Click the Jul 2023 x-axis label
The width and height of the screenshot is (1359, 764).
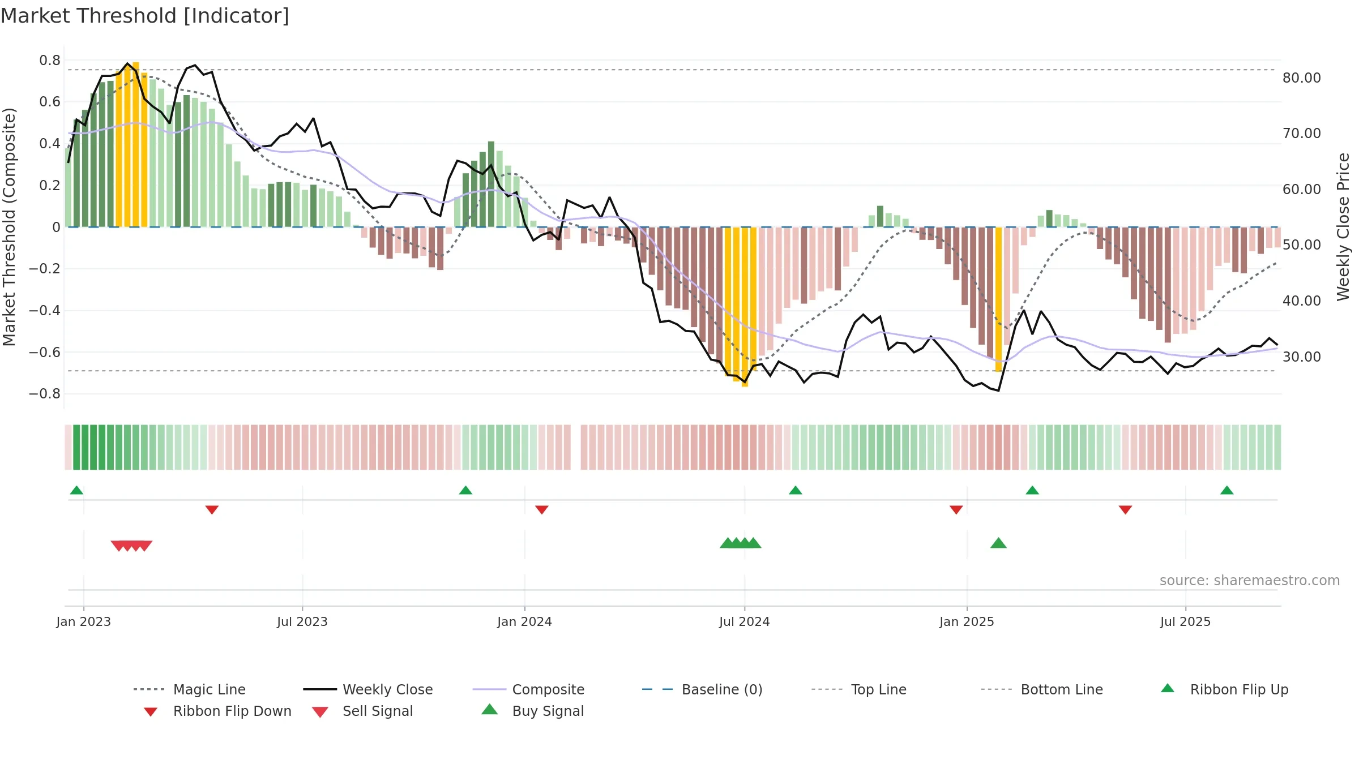pos(302,622)
